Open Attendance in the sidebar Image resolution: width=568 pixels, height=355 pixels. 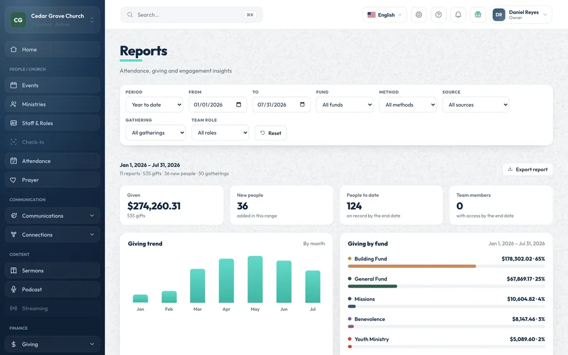coord(52,161)
